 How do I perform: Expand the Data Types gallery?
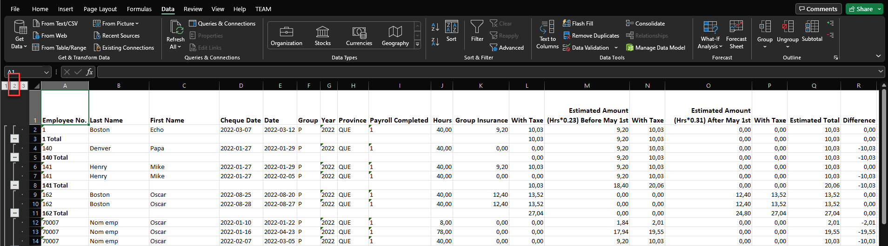(417, 44)
